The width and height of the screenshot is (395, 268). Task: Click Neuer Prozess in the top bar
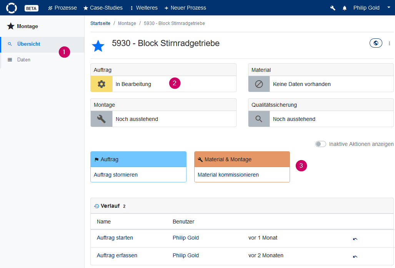point(185,8)
